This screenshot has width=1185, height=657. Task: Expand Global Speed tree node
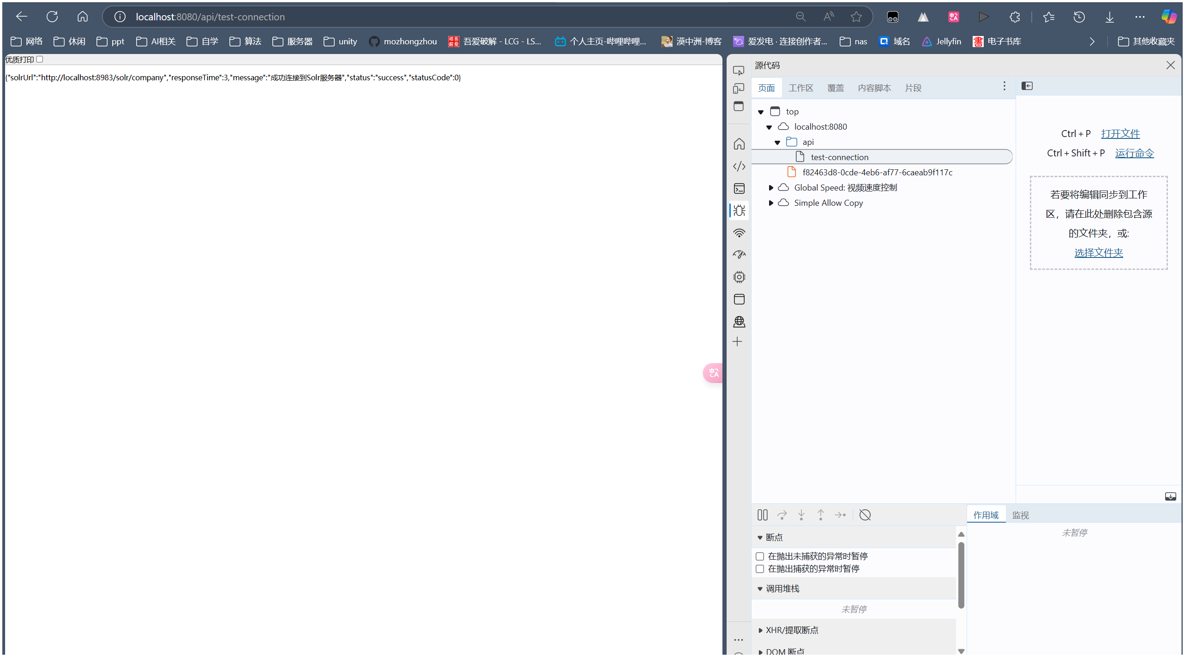pyautogui.click(x=770, y=188)
